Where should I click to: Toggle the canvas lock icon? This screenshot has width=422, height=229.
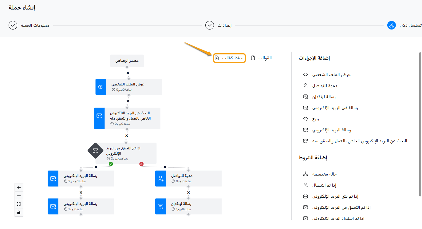tap(19, 212)
